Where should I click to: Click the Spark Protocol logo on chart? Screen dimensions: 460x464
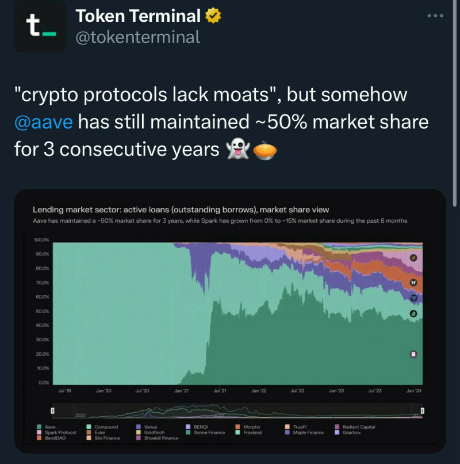tap(413, 258)
